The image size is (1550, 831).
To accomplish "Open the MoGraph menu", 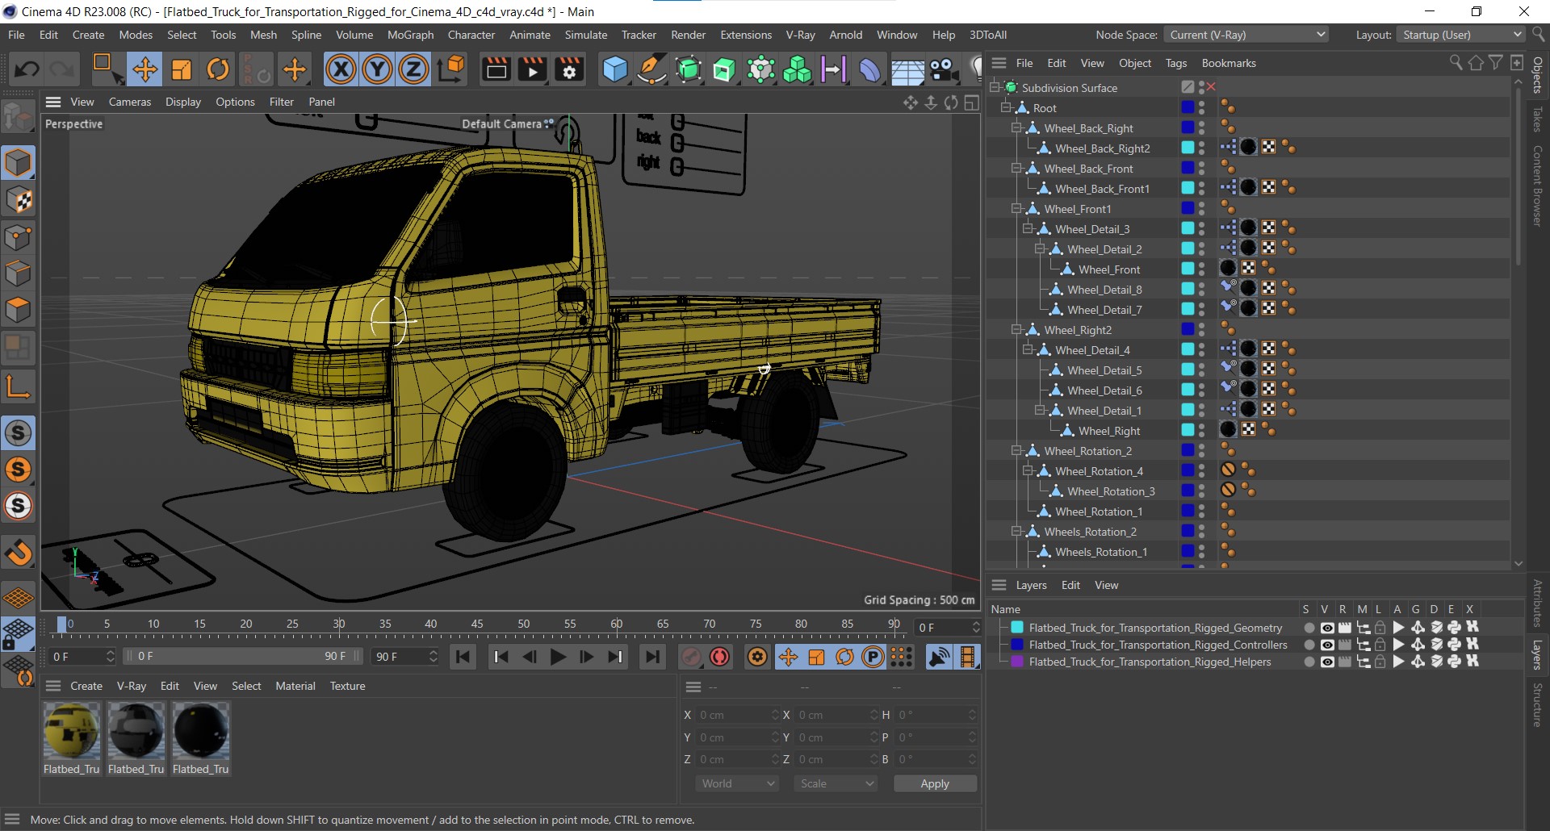I will click(410, 35).
